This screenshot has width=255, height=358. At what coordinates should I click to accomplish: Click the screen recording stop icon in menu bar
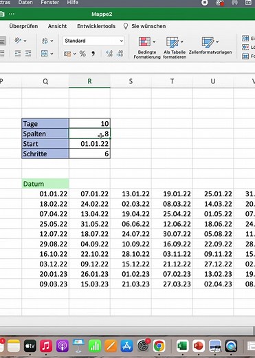coord(204,3)
